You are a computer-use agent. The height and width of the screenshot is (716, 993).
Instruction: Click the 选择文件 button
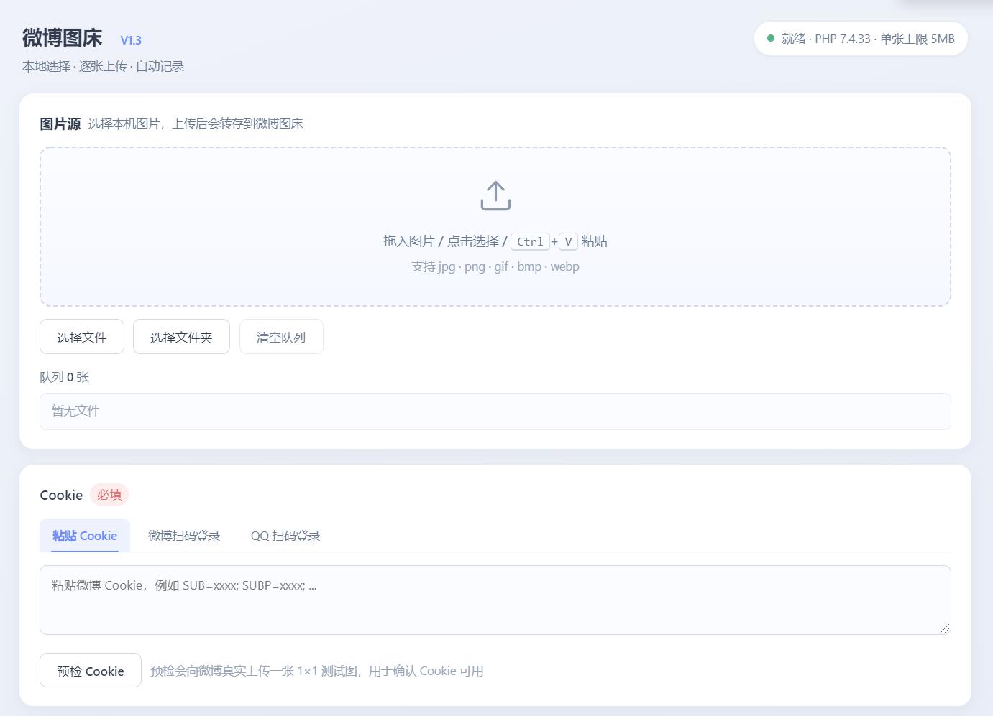click(x=82, y=337)
